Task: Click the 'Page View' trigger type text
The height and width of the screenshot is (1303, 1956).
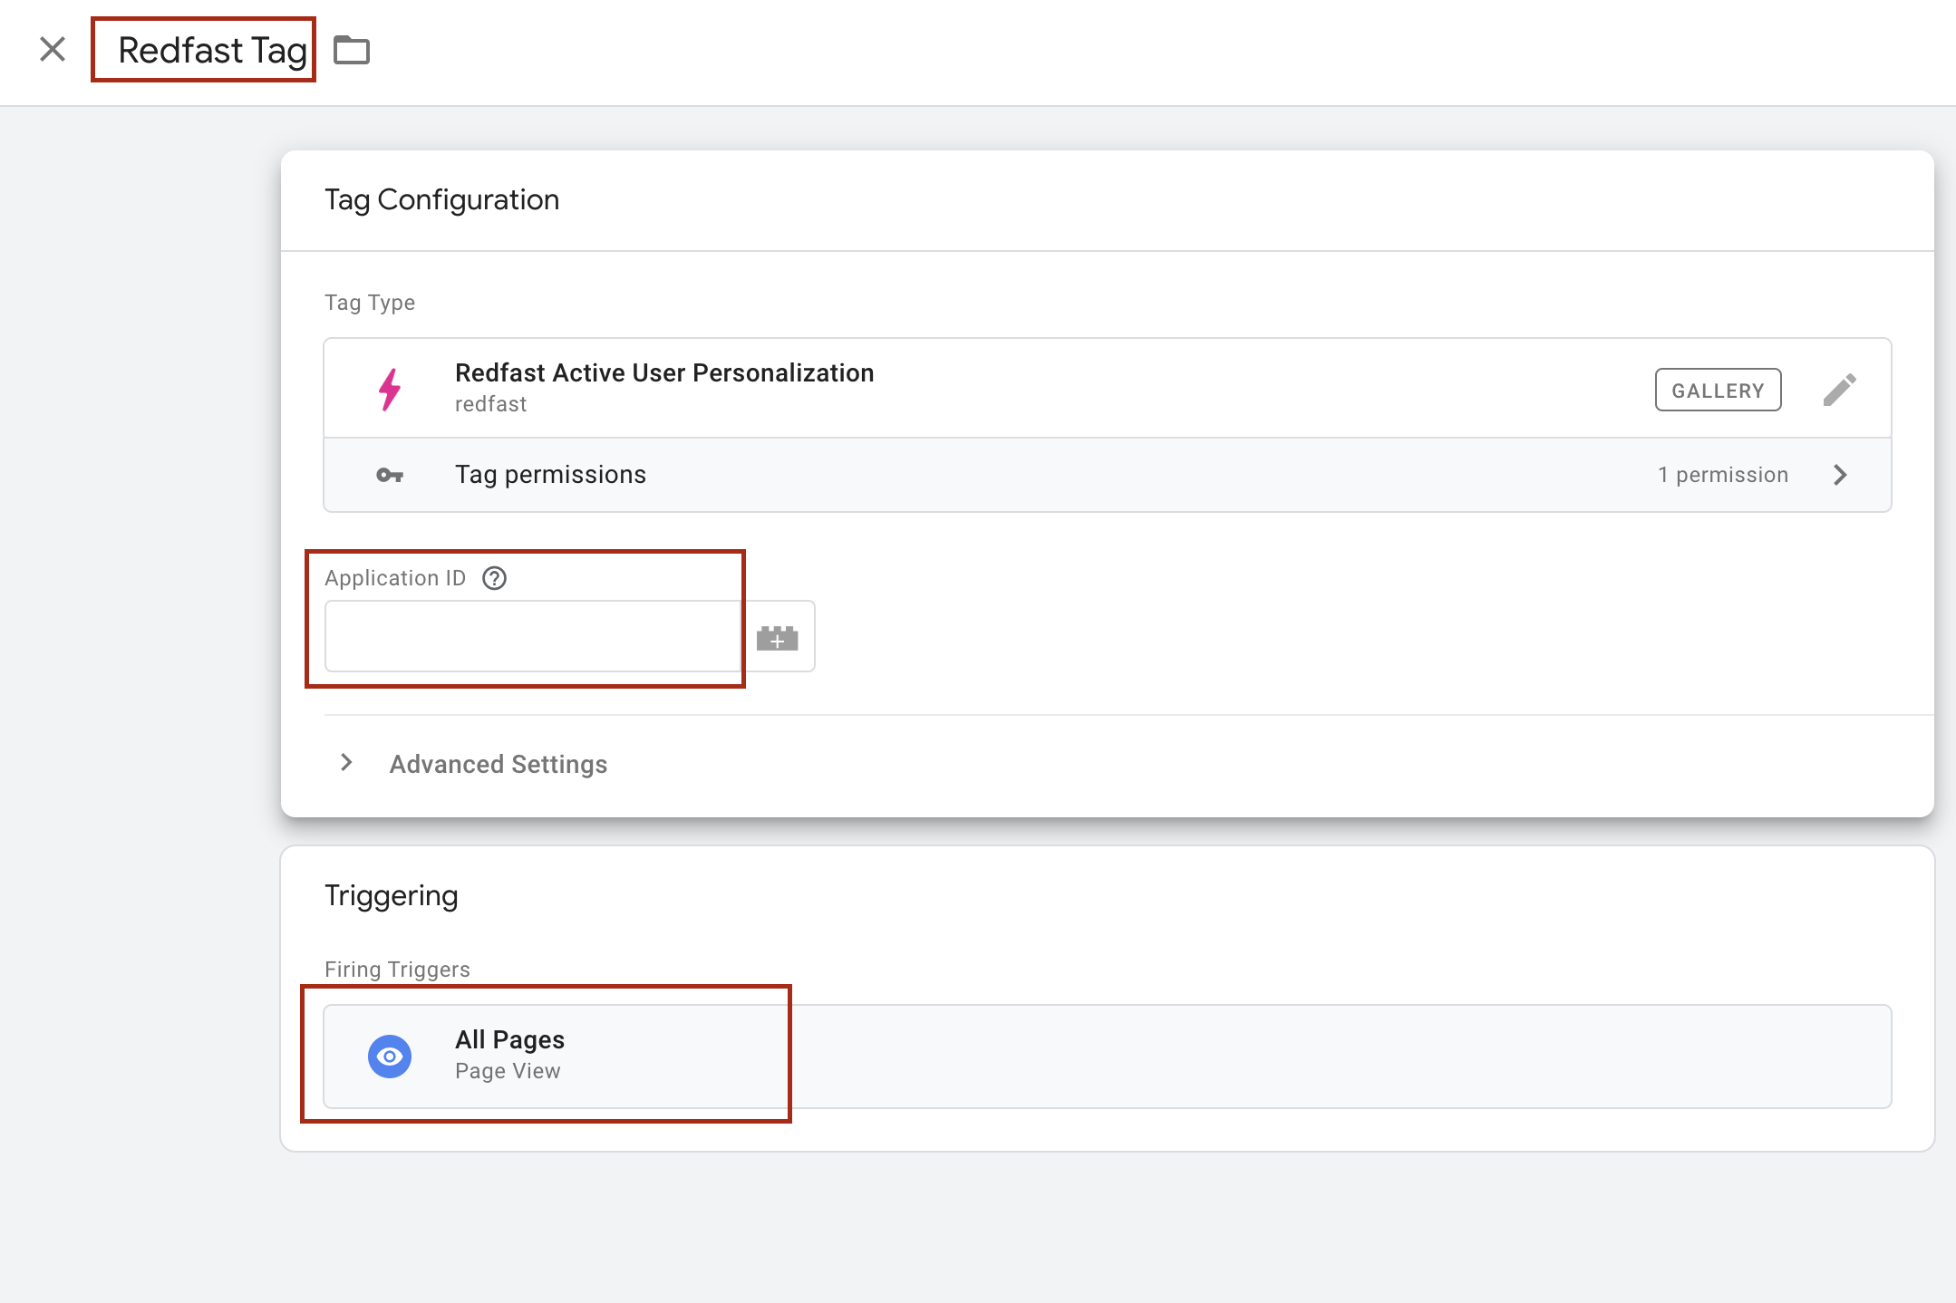Action: 508,1071
